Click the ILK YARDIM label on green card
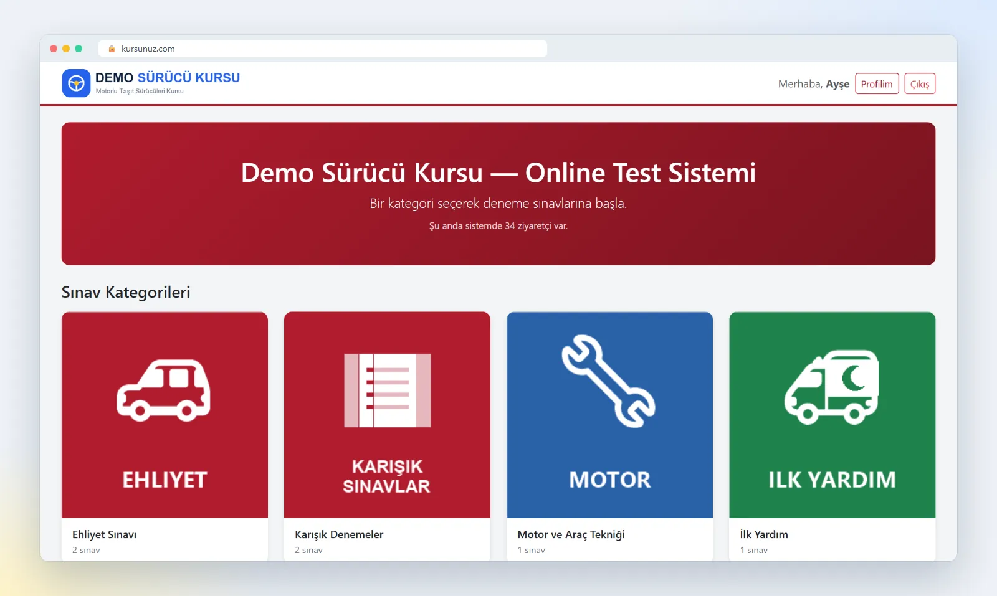 [x=832, y=480]
